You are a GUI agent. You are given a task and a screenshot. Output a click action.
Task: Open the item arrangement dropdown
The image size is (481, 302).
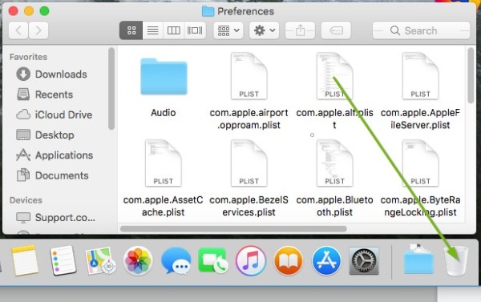pos(228,30)
